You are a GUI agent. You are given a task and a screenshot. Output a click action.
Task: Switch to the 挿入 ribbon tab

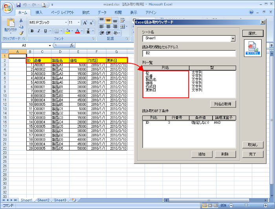(x=39, y=13)
